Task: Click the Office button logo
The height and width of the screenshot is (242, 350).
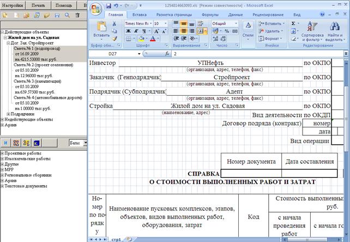Action: [96, 9]
